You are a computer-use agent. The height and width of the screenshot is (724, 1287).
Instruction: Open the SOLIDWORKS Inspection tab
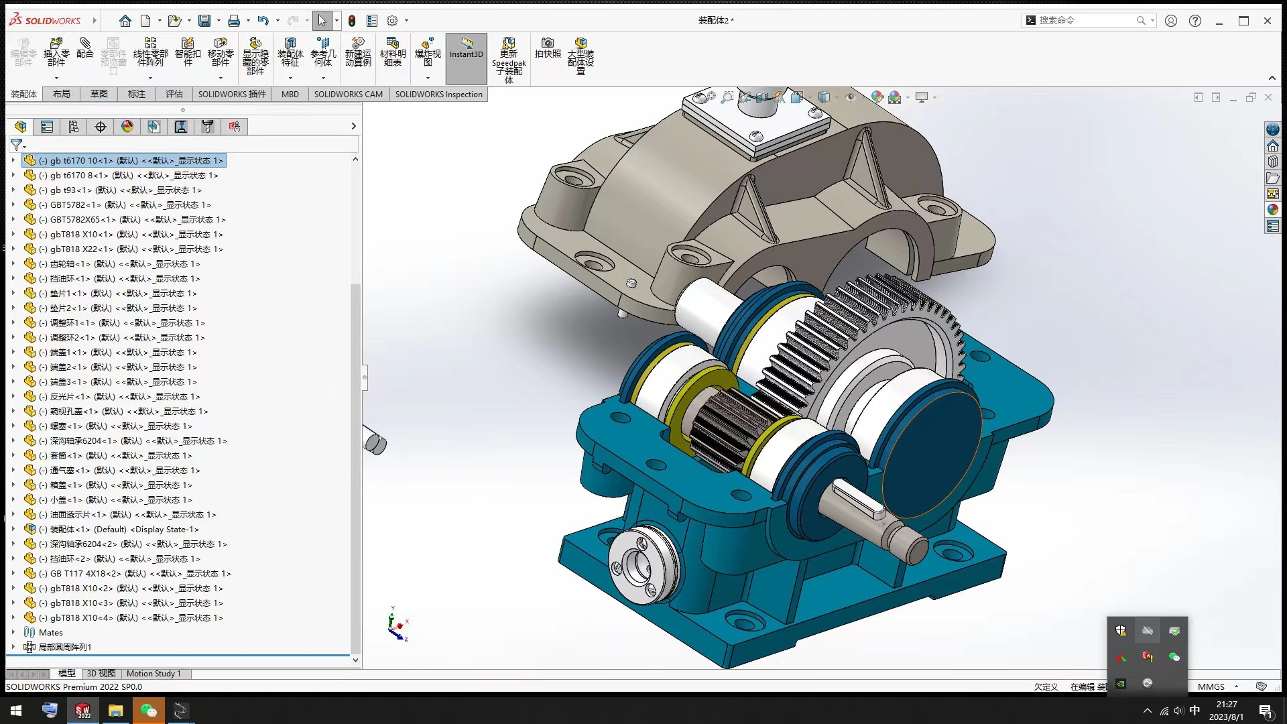click(x=438, y=94)
